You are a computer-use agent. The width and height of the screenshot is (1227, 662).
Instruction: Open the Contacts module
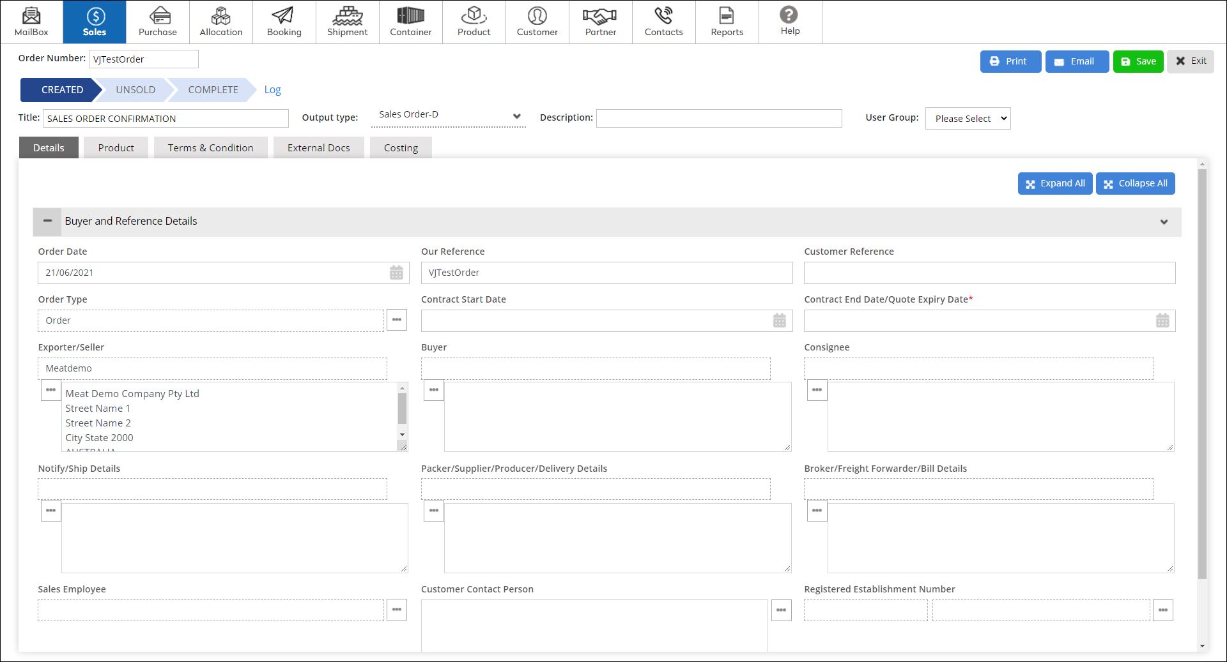(x=664, y=22)
